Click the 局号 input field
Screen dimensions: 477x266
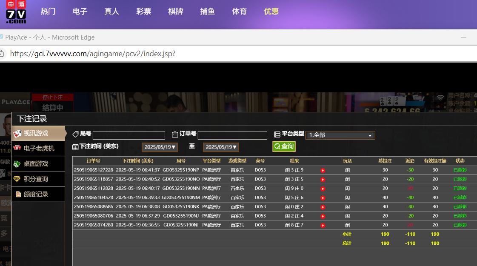(129, 135)
